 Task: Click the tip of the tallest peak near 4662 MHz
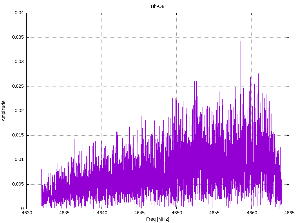pos(266,36)
